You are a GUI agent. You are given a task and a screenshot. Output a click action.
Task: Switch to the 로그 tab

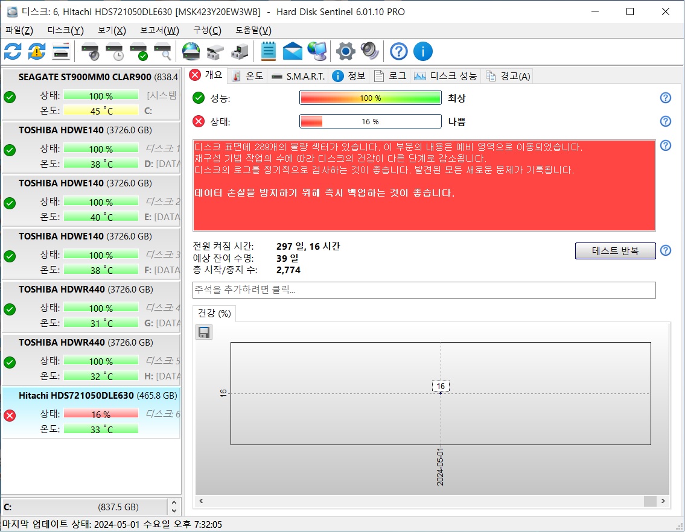pos(390,76)
